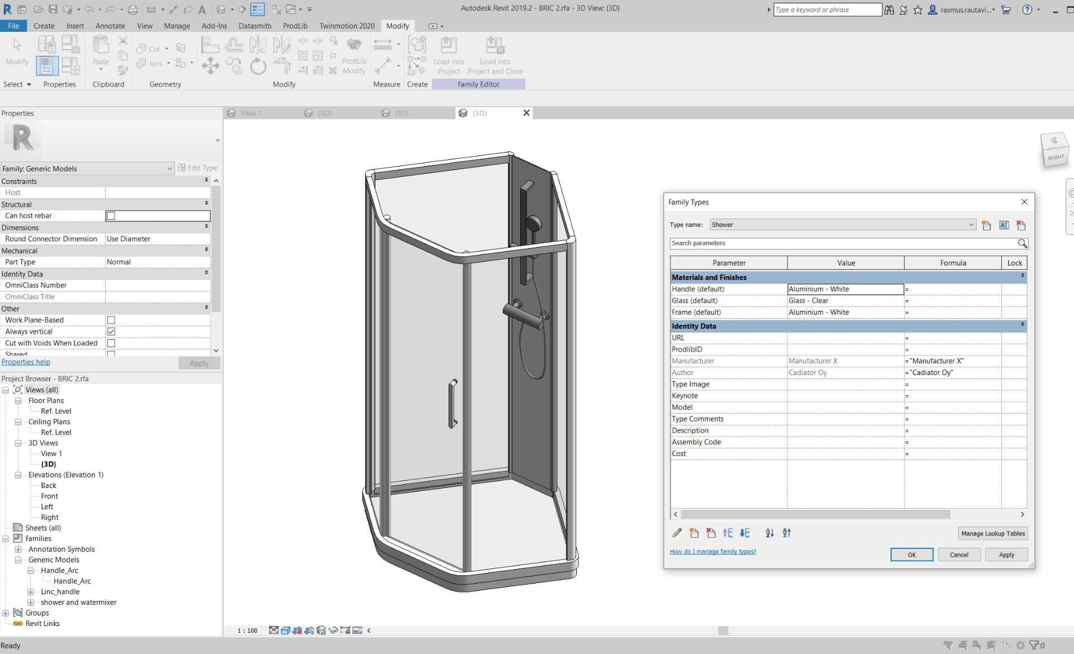Click the 1 : 100 view scale

click(x=247, y=631)
